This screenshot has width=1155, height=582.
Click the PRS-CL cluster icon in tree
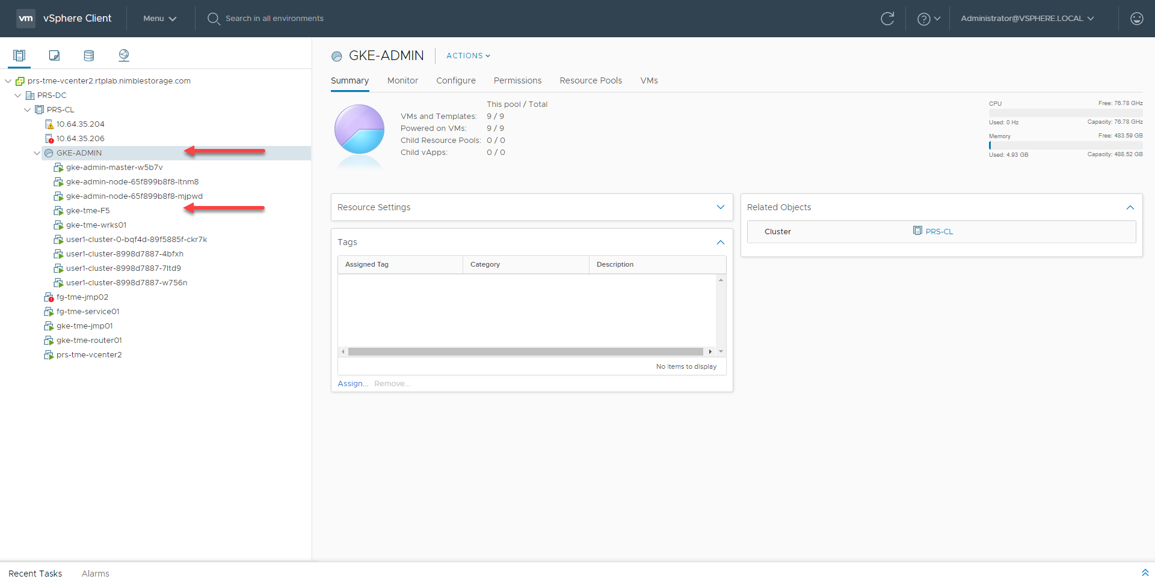(39, 110)
